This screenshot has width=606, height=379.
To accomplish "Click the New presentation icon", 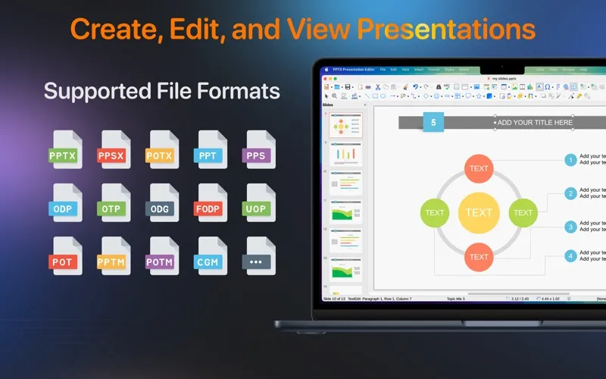I will [326, 87].
